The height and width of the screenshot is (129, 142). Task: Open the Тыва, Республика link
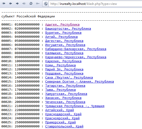pyautogui.click(x=61, y=90)
